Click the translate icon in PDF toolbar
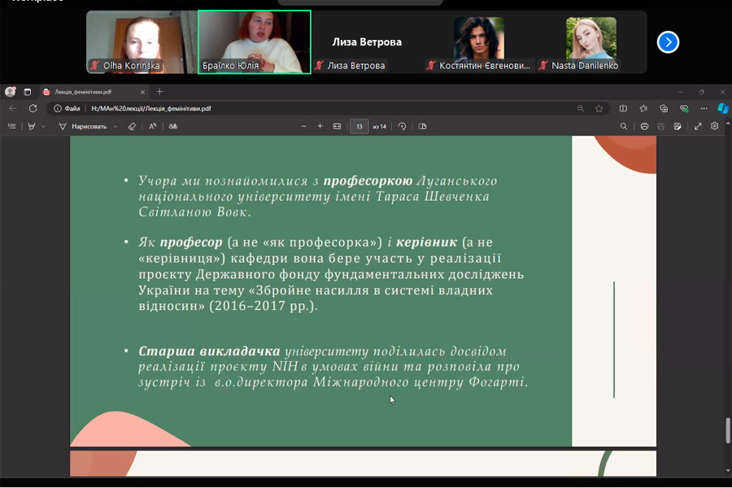This screenshot has height=488, width=732. click(172, 126)
